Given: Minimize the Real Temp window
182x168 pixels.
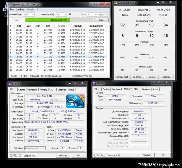Looking at the screenshot, I should [158, 2].
